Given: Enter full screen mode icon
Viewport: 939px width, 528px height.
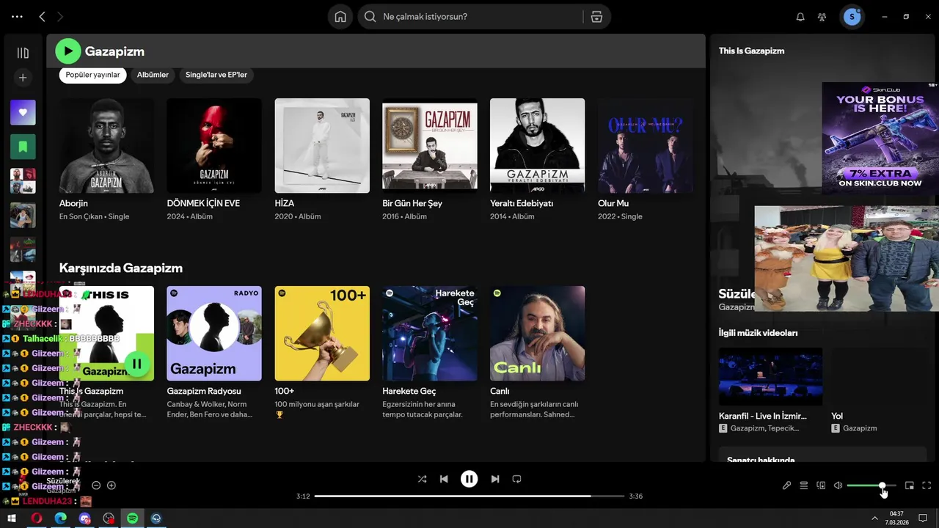Looking at the screenshot, I should (927, 485).
